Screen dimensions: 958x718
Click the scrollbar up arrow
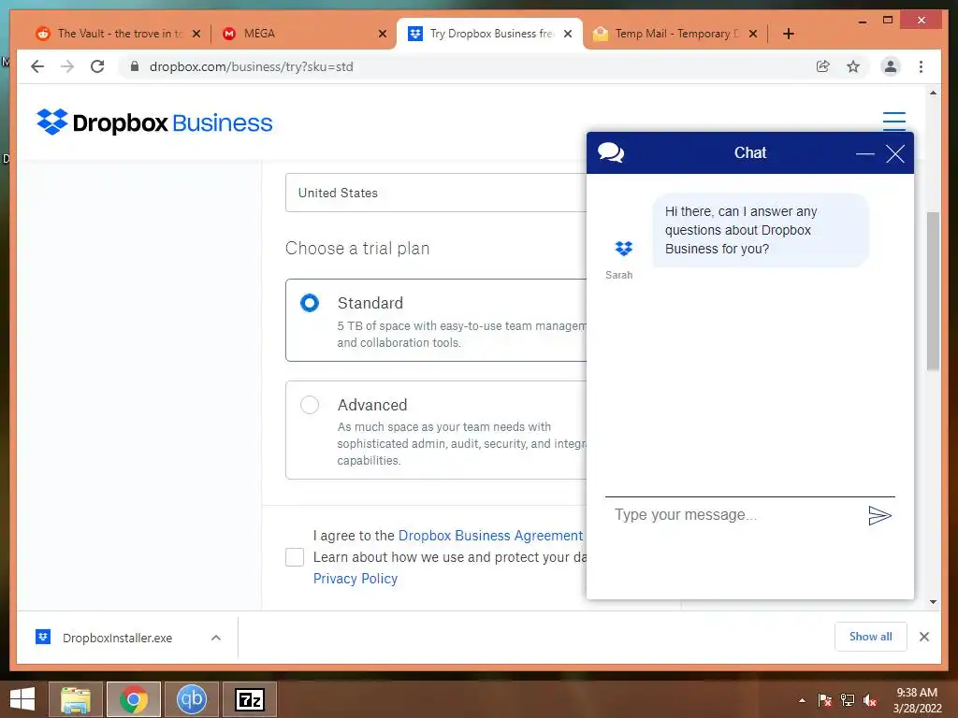pyautogui.click(x=933, y=93)
